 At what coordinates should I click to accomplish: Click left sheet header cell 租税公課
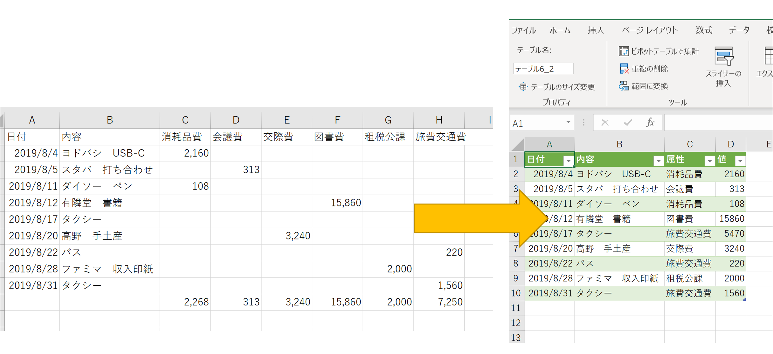(388, 137)
